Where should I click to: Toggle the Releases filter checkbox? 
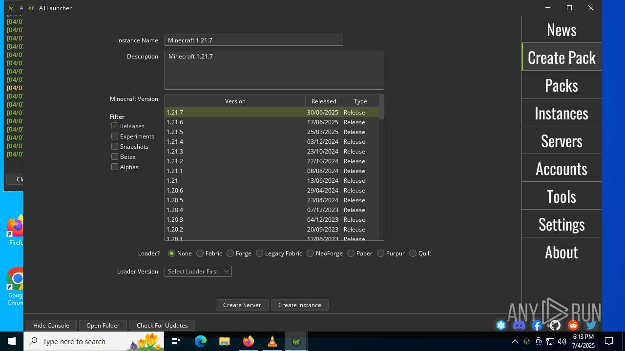[115, 126]
